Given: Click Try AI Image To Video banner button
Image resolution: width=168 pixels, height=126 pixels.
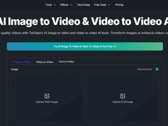Looking at the screenshot, I should click(85, 47).
